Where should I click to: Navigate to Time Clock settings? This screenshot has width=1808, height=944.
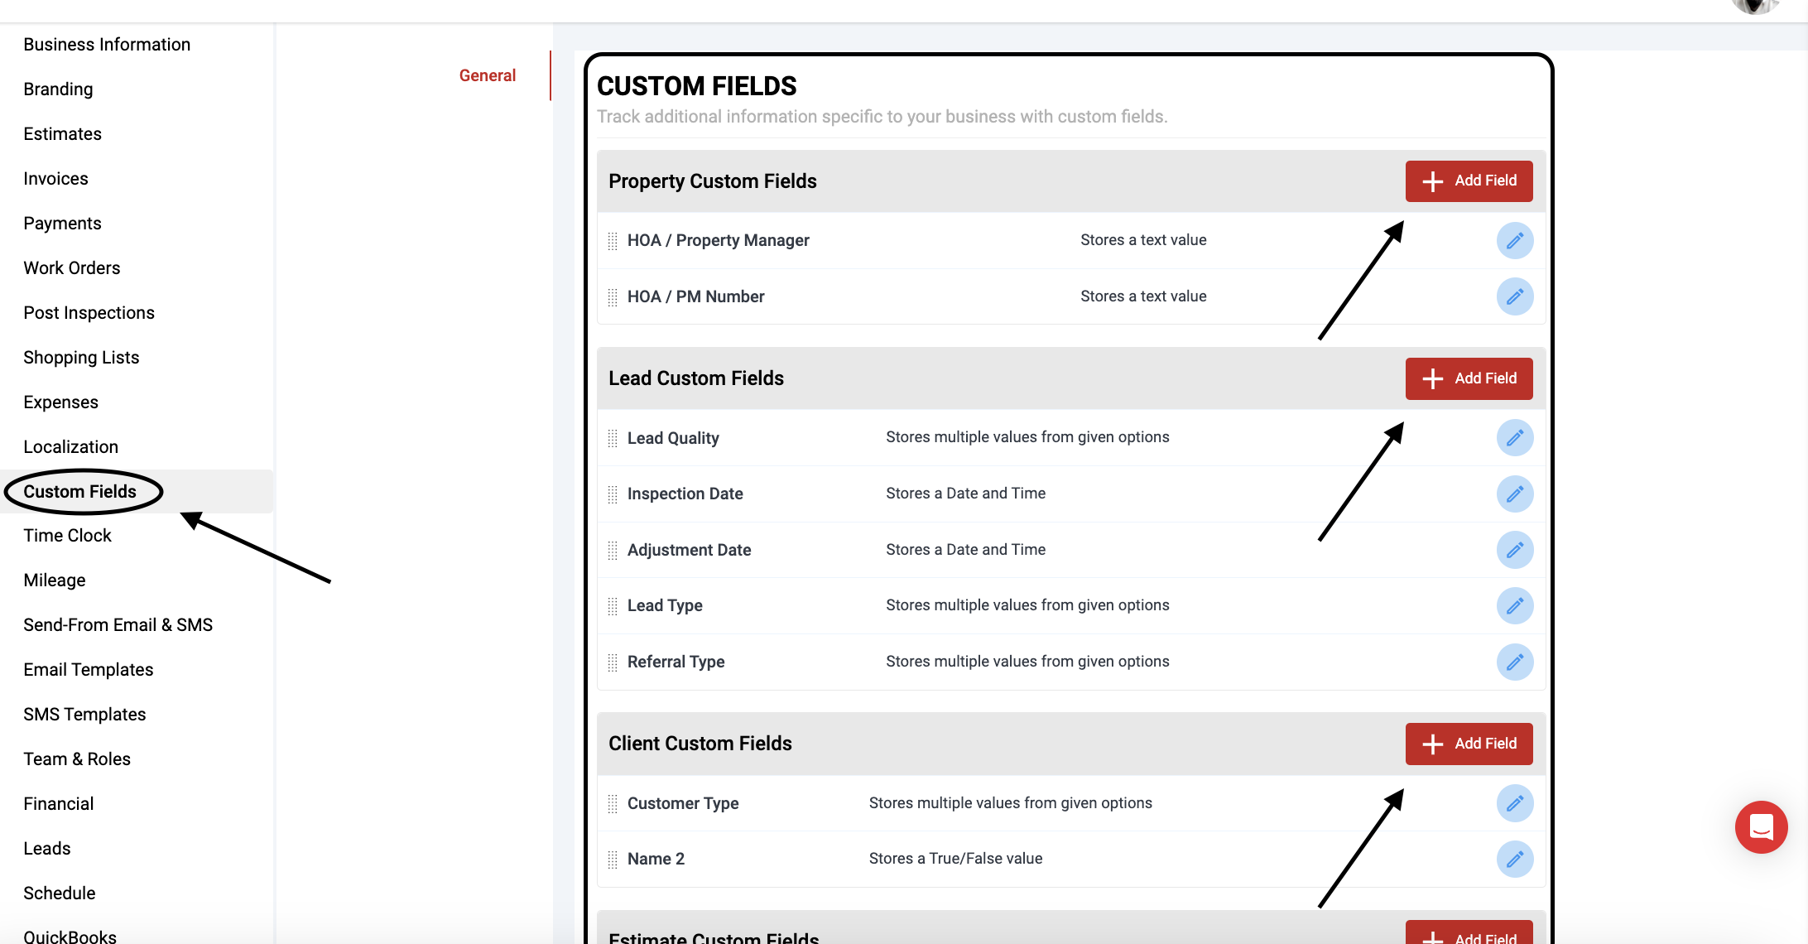pyautogui.click(x=67, y=536)
